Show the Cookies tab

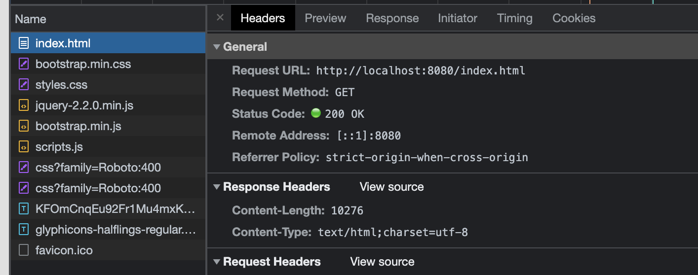tap(574, 18)
